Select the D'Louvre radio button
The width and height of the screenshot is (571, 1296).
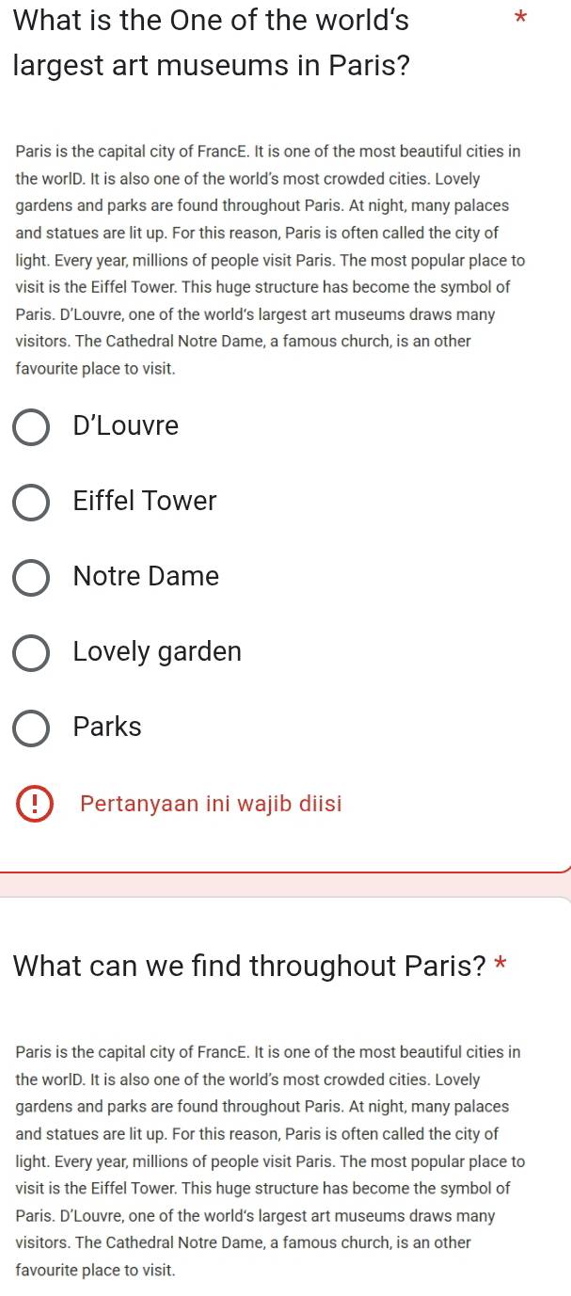(31, 427)
